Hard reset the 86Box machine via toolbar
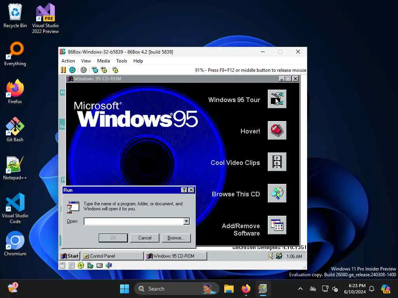398x298 pixels. tap(72, 70)
